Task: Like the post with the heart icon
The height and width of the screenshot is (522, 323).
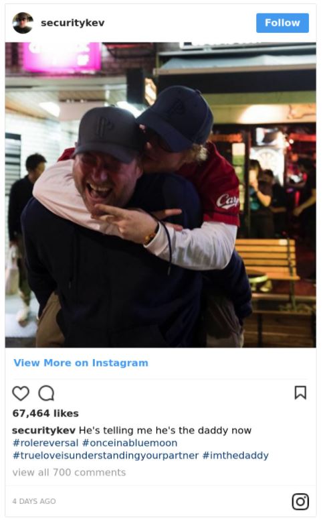Action: pos(21,393)
